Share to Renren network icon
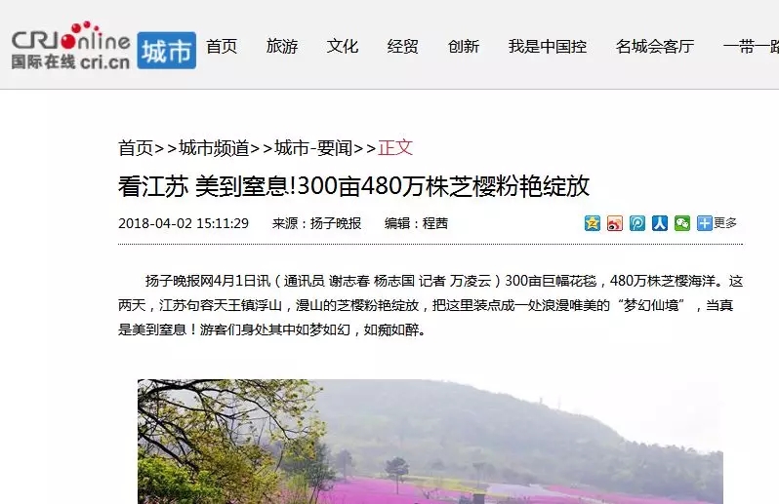The height and width of the screenshot is (504, 779). click(660, 223)
